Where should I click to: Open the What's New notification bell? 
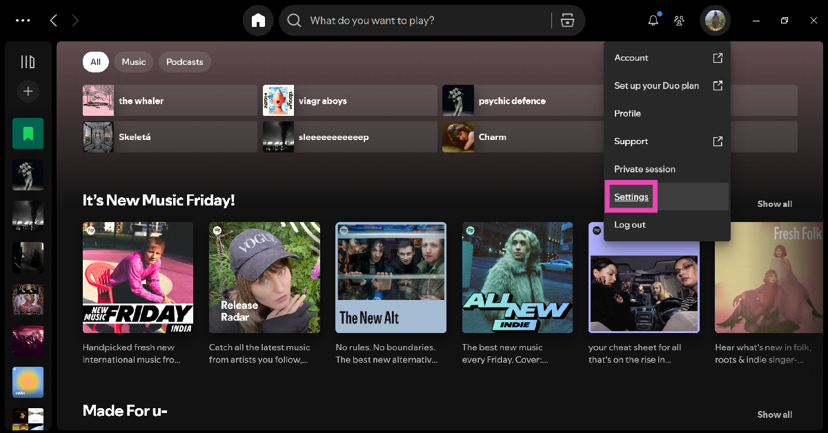[653, 21]
